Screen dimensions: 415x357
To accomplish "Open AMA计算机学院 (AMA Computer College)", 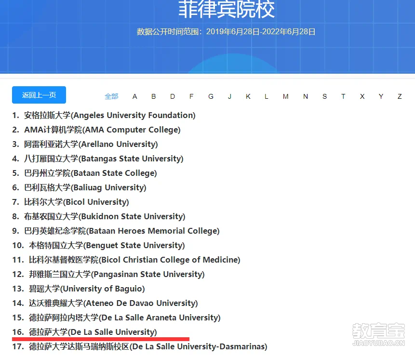I will [96, 130].
